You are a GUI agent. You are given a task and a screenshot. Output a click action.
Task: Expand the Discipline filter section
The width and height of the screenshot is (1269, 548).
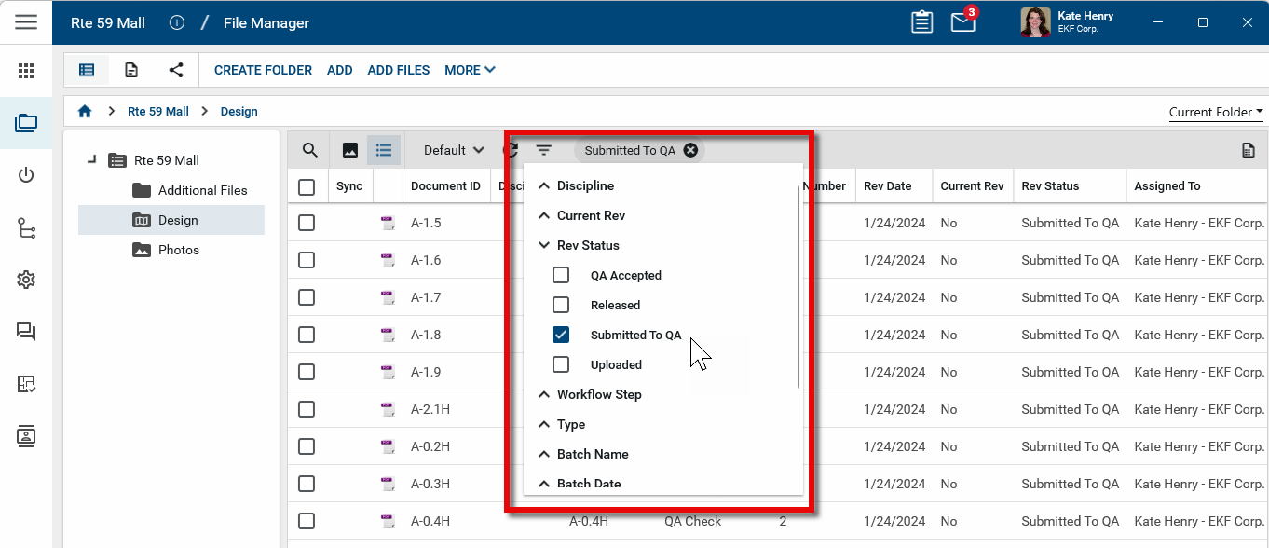tap(545, 185)
